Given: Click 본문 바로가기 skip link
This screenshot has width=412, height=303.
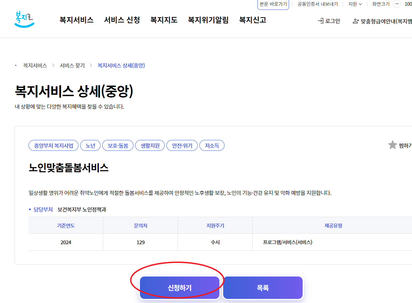Looking at the screenshot, I should [273, 4].
